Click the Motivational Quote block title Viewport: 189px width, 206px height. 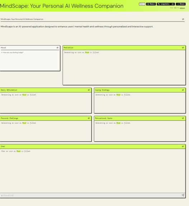pyautogui.click(x=104, y=118)
